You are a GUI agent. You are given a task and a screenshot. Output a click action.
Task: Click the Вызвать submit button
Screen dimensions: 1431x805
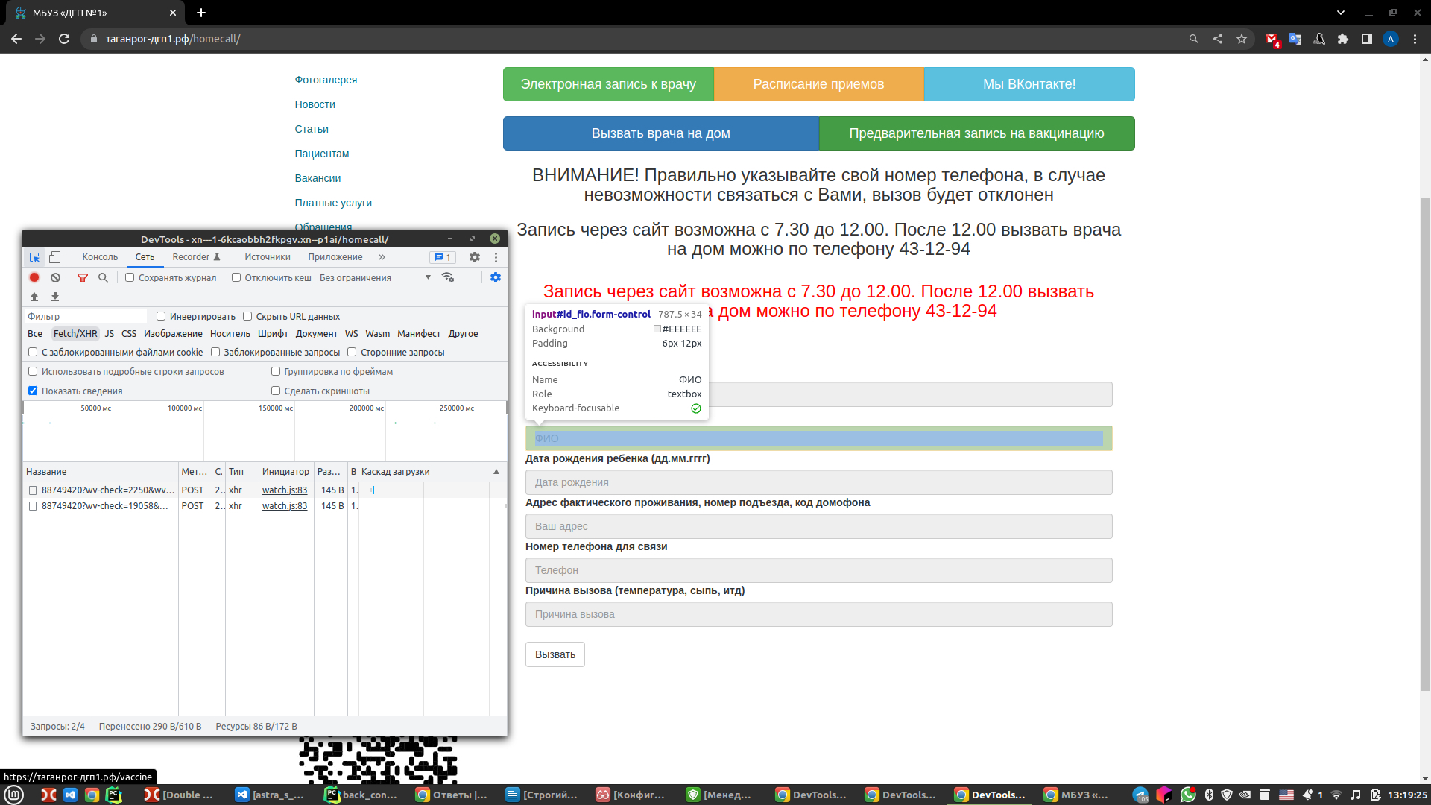pyautogui.click(x=555, y=654)
